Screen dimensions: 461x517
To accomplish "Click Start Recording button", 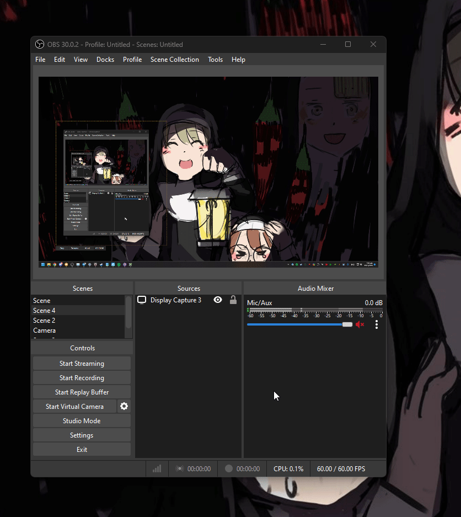I will tap(82, 377).
